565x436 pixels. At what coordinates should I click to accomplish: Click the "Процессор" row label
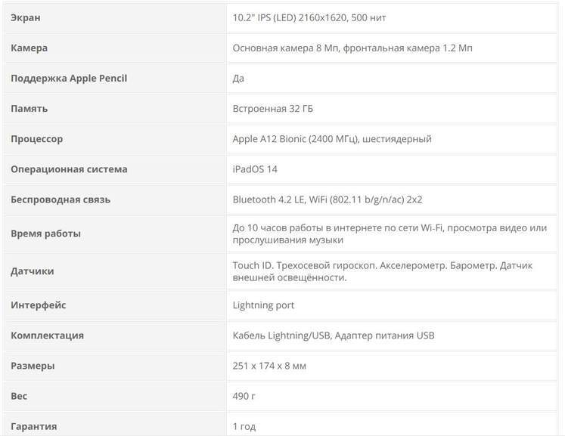37,139
